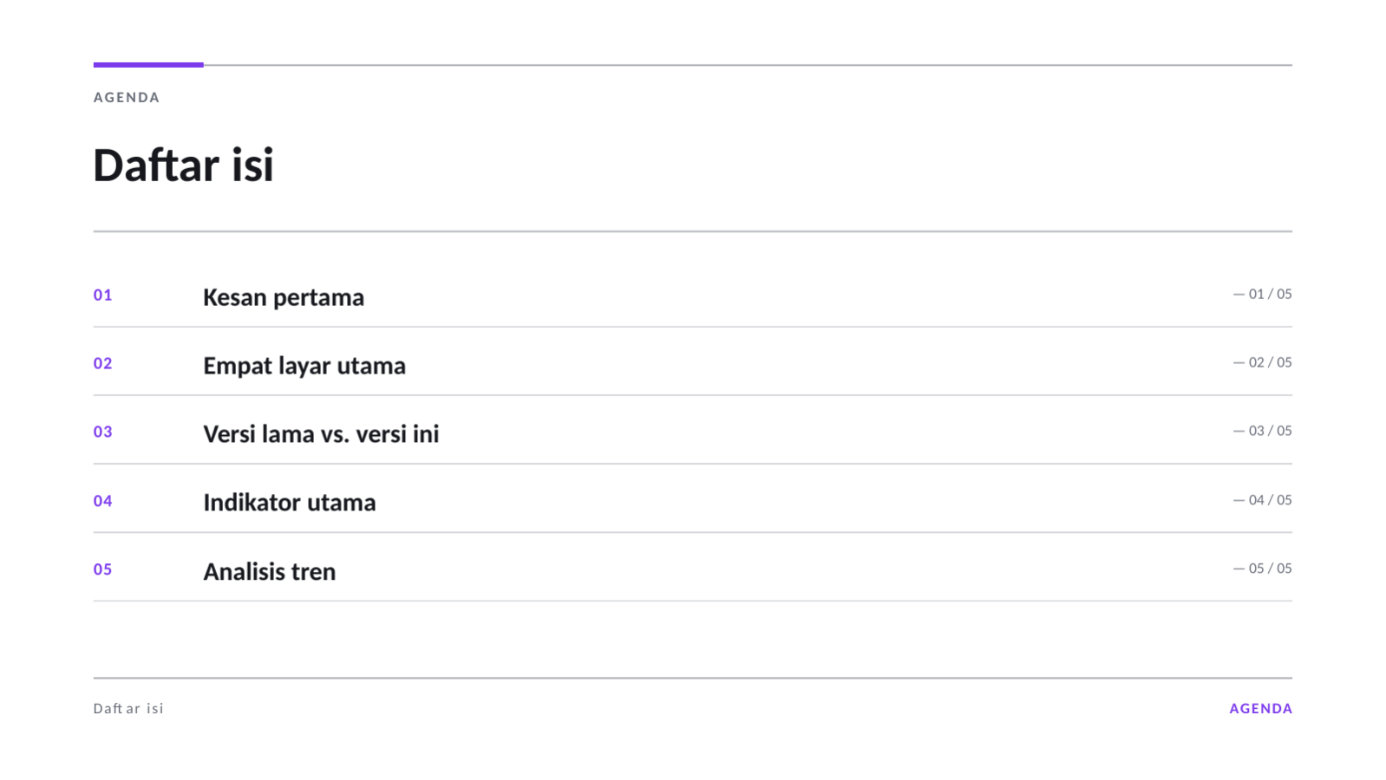Click the purple number 01
Viewport: 1386px width, 780px height.
click(103, 295)
